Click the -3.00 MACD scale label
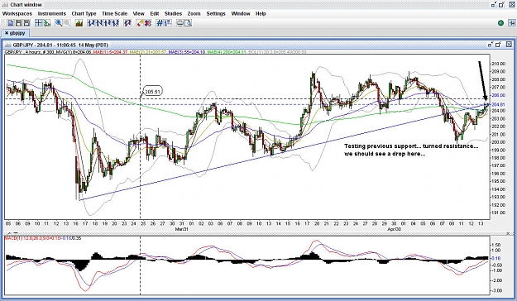Image resolution: width=517 pixels, height=301 pixels. 496,290
